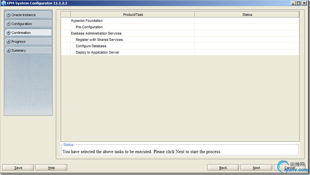The height and width of the screenshot is (175, 310).
Task: Maximize the configurator window
Action: coord(299,3)
